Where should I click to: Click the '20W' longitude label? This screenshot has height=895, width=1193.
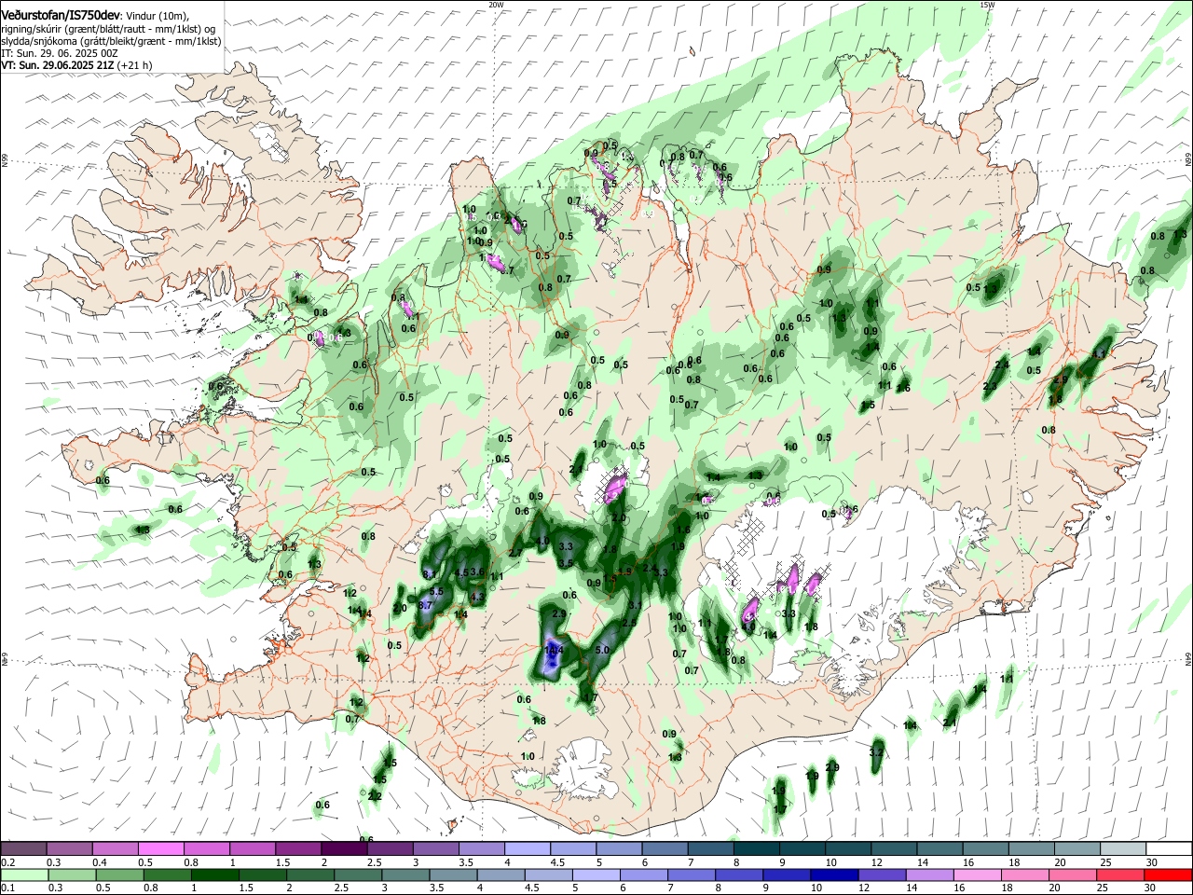pos(496,5)
